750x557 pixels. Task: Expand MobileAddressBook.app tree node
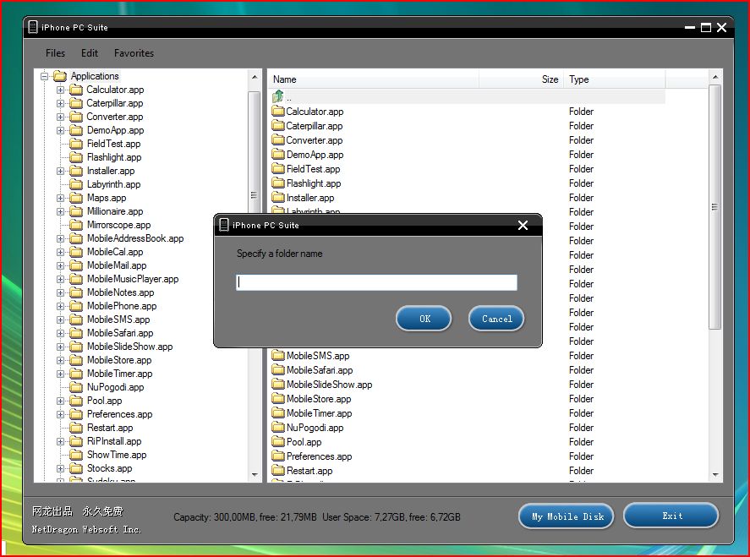(x=60, y=238)
